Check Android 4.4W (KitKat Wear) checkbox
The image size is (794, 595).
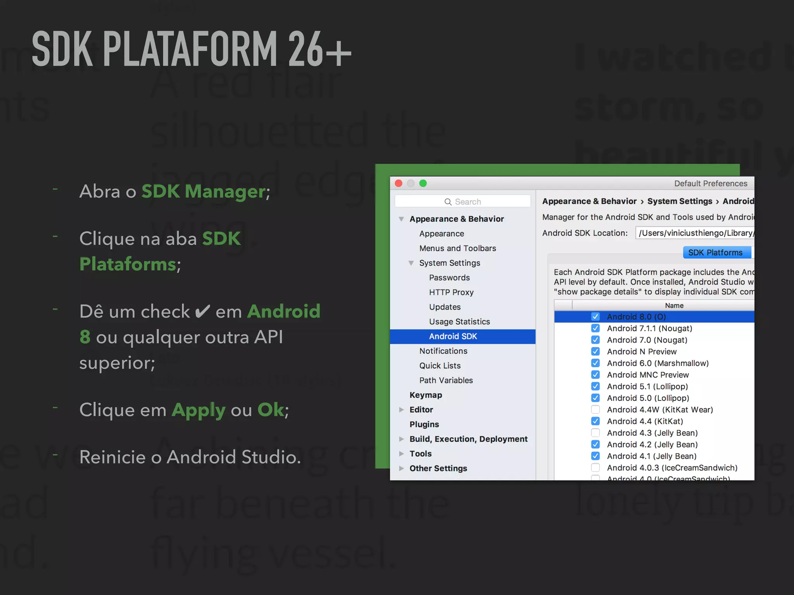595,410
